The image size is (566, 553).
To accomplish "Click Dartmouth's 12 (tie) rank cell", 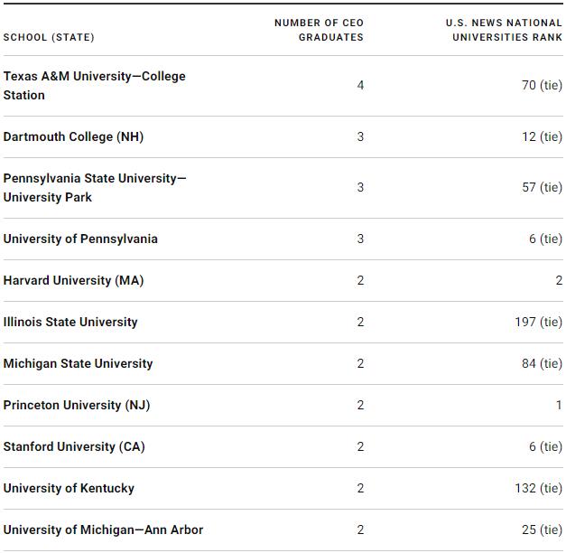I will (542, 136).
